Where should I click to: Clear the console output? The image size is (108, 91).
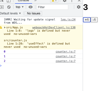pyautogui.click(x=9, y=7)
